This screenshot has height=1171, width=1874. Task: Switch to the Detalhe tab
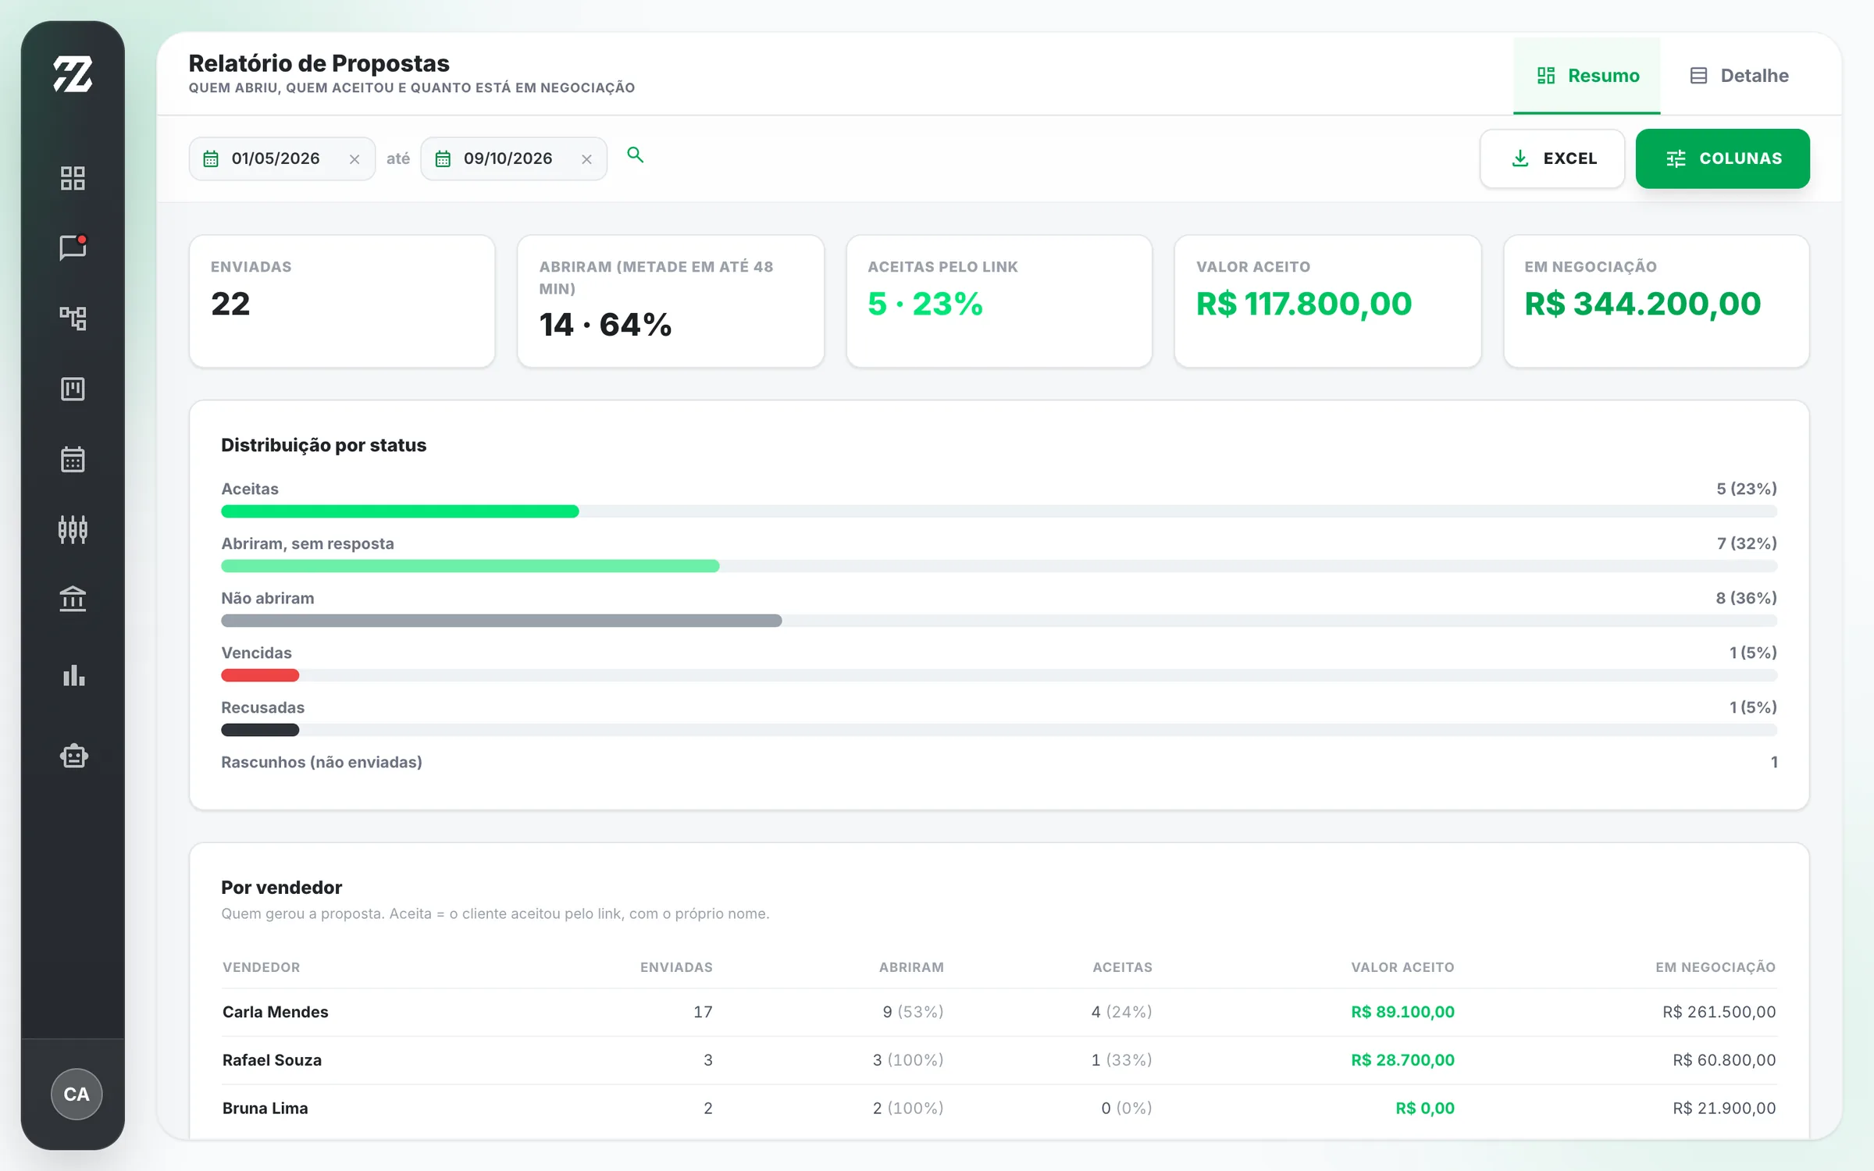click(1738, 76)
